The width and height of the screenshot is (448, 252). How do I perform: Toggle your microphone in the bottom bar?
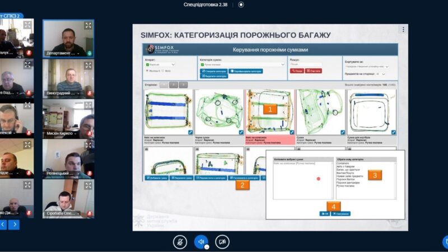[x=180, y=242]
